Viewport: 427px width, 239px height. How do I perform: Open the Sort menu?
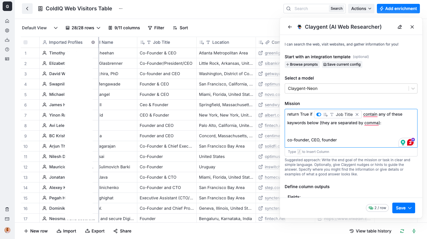click(180, 28)
